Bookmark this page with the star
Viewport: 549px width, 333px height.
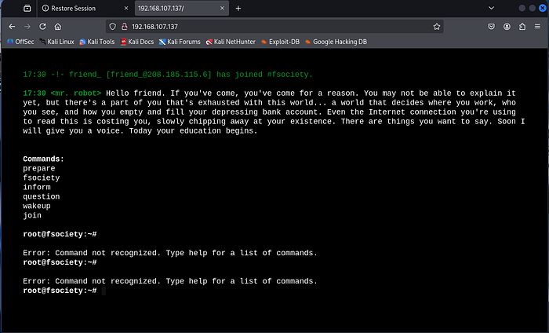point(436,27)
